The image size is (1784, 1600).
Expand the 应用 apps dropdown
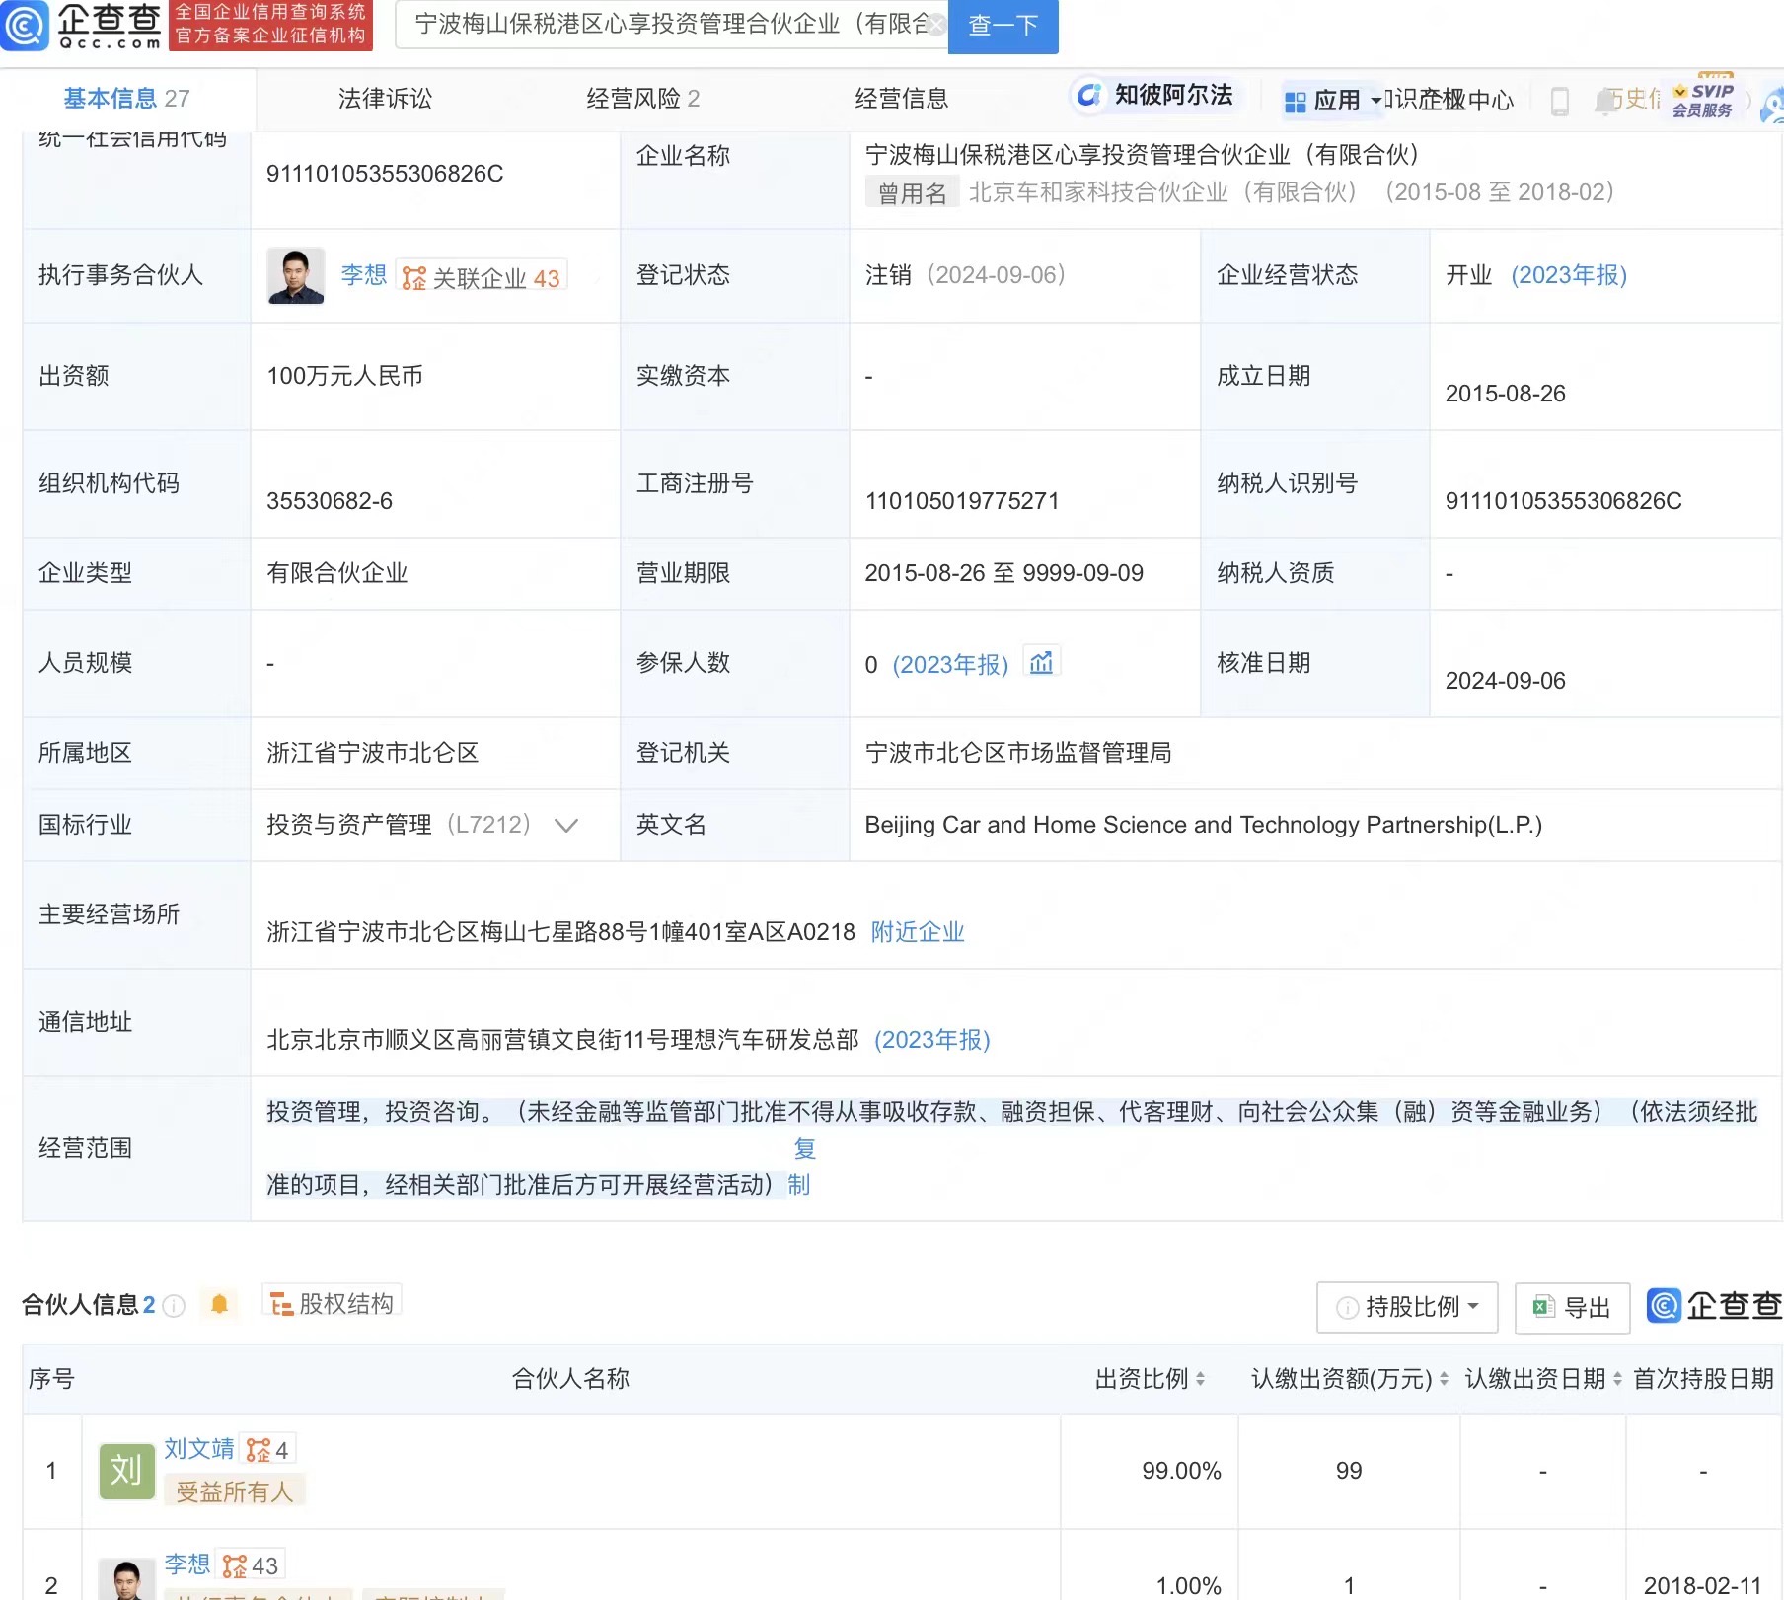tap(1333, 100)
